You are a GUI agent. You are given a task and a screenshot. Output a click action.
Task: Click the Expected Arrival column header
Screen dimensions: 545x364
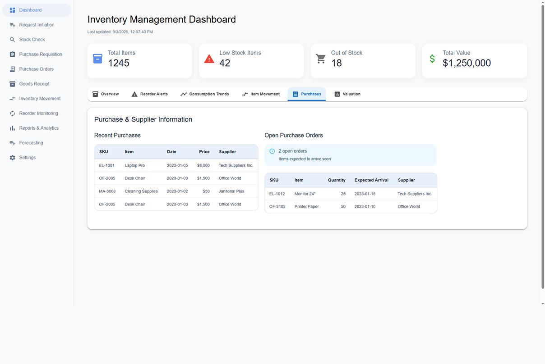(x=371, y=180)
